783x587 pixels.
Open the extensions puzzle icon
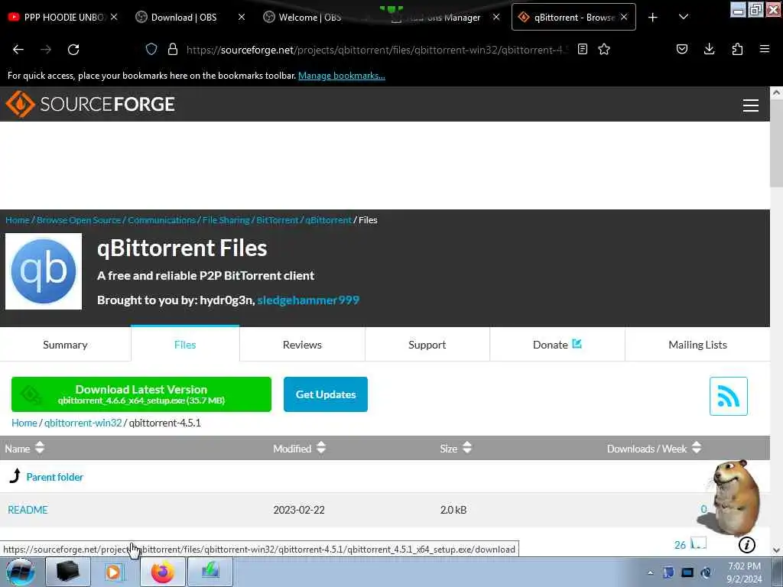tap(737, 49)
